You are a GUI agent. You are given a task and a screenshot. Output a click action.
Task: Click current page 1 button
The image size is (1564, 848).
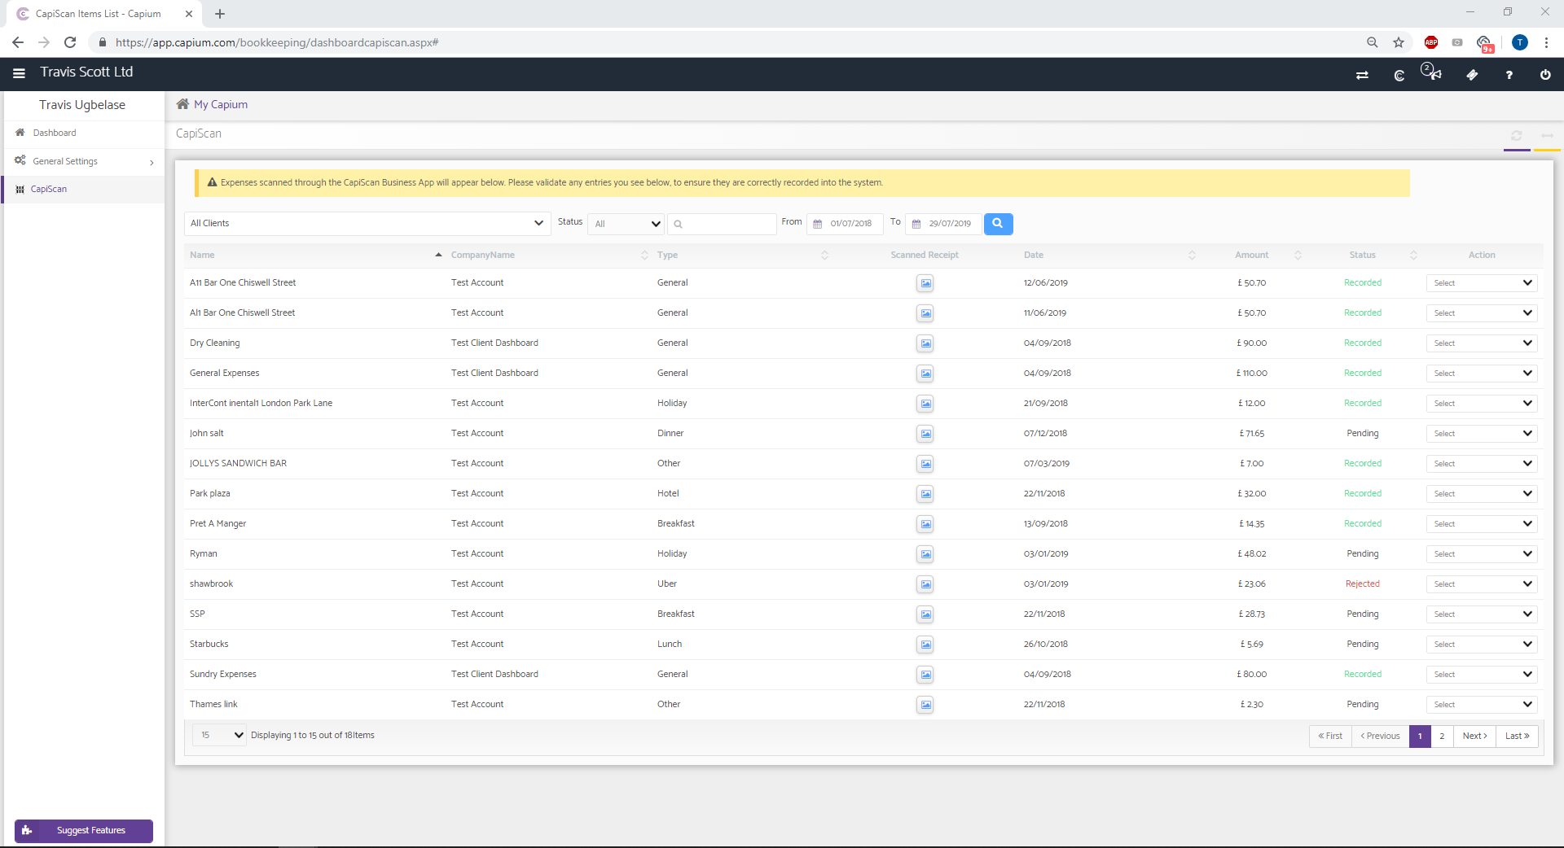click(1420, 736)
